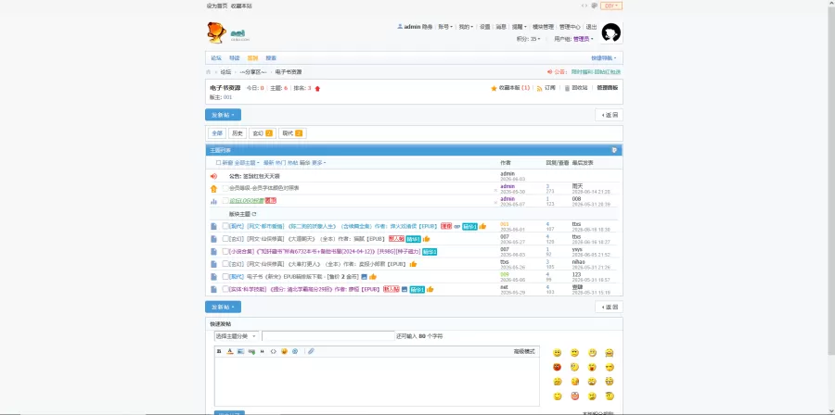Click thumbs-up icon on 陈二狗的妖孽人生 thread
The width and height of the screenshot is (835, 415).
tap(482, 226)
